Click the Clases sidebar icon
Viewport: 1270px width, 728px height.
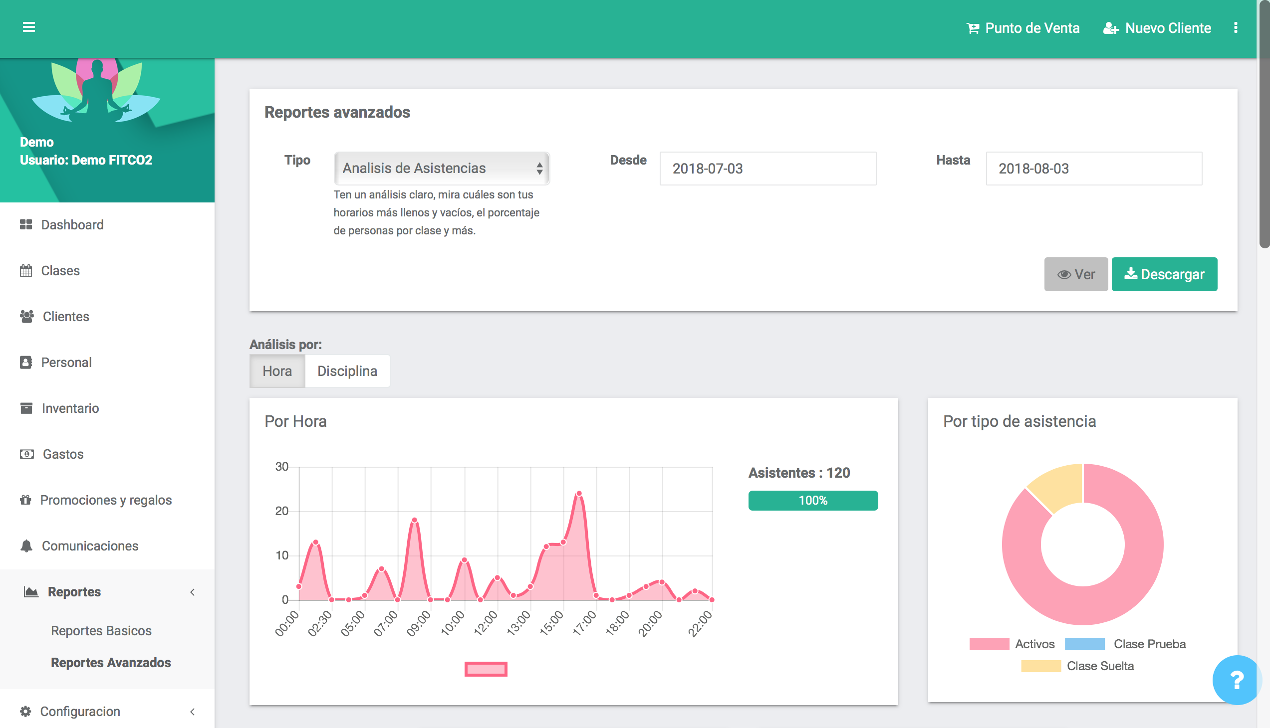click(x=26, y=270)
